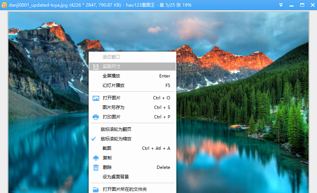Viewport: 317px width, 193px height.
Task: Click the hao123 app logo icon
Action: 4,5
